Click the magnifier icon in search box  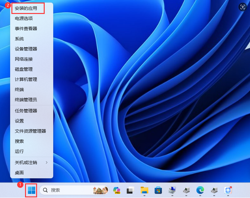click(x=45, y=190)
